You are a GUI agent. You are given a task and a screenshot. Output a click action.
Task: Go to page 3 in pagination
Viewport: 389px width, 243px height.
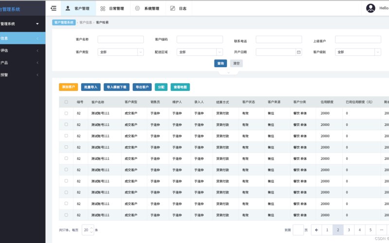[x=349, y=230]
